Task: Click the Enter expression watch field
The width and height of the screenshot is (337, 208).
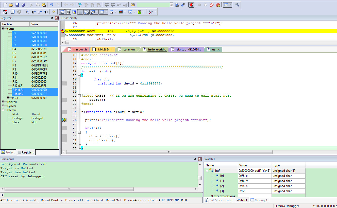Action: click(x=223, y=196)
